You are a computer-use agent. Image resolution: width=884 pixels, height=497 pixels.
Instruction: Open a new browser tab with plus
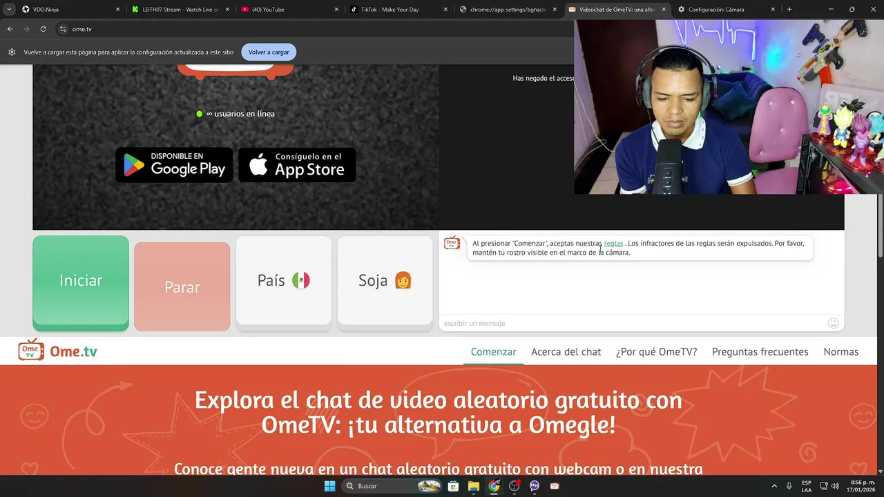click(789, 10)
